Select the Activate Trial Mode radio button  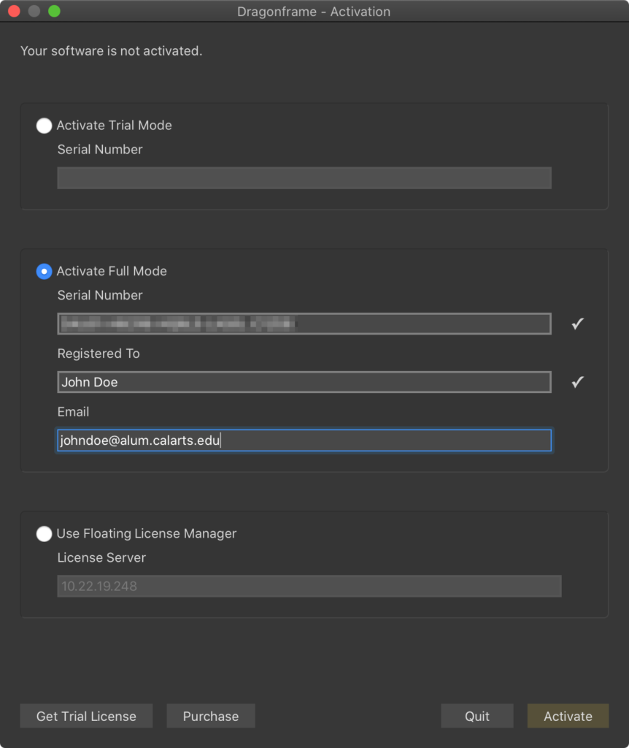tap(44, 126)
